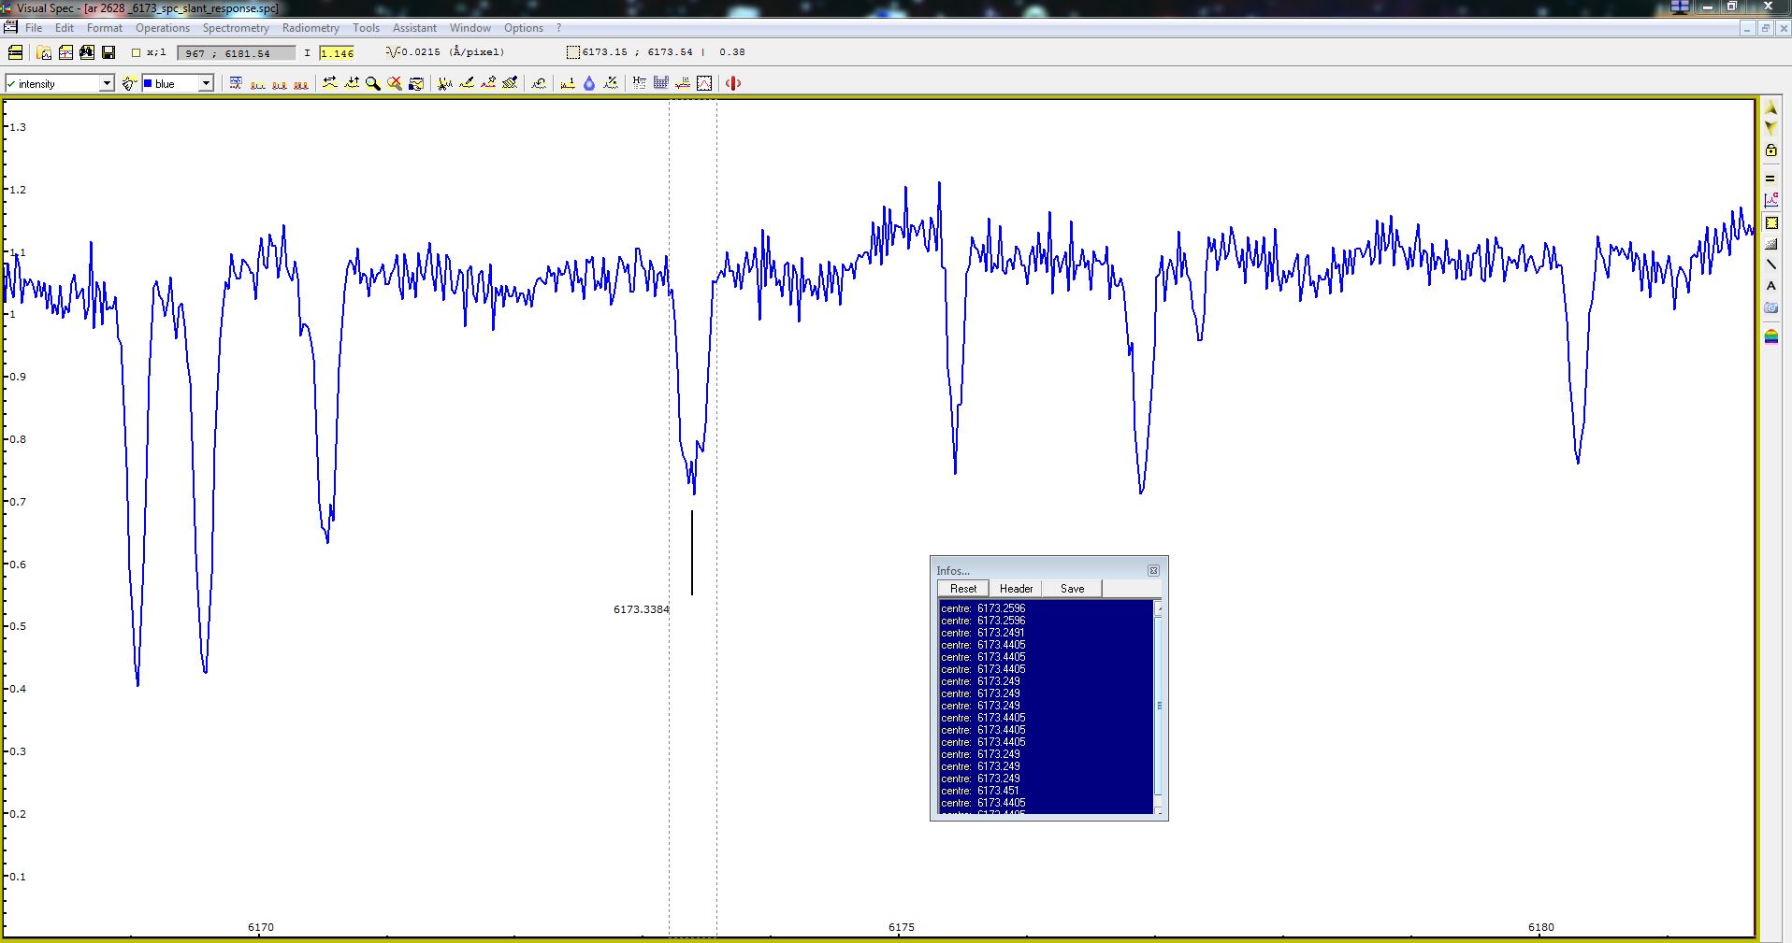Viewport: 1792px width, 943px height.
Task: Open the Spectrometry menu
Action: click(x=236, y=27)
